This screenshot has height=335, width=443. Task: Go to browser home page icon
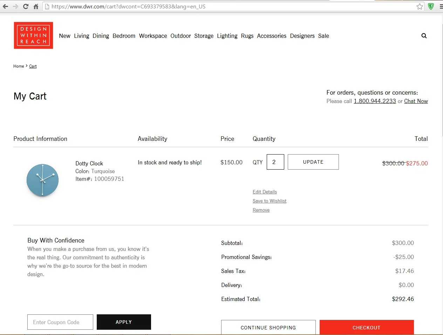pos(36,6)
